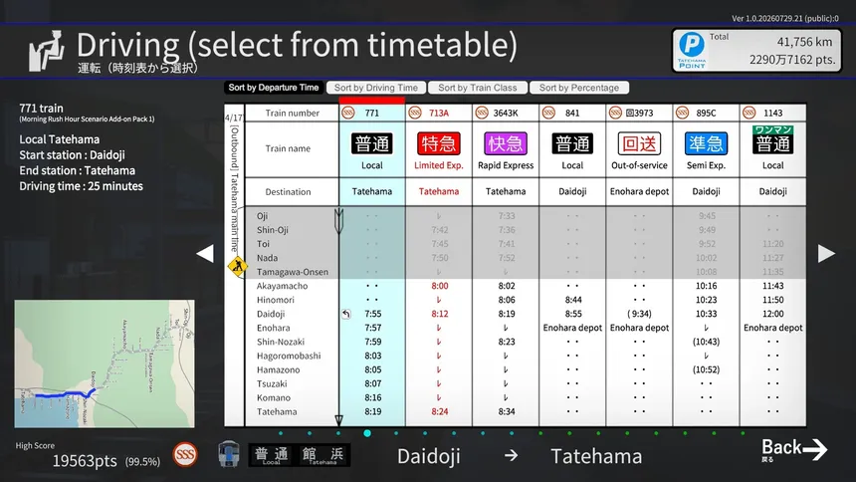856x482 pixels.
Task: Select the blue Semi Exp. train badge
Action: (706, 143)
